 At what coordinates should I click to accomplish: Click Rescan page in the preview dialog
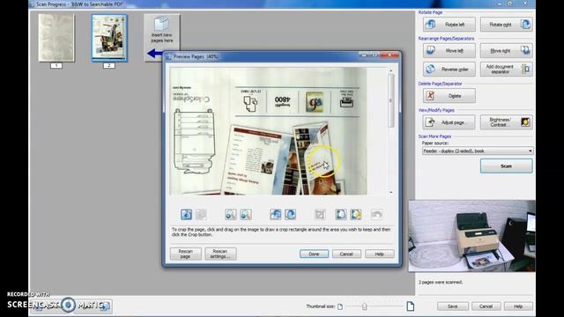(x=185, y=254)
